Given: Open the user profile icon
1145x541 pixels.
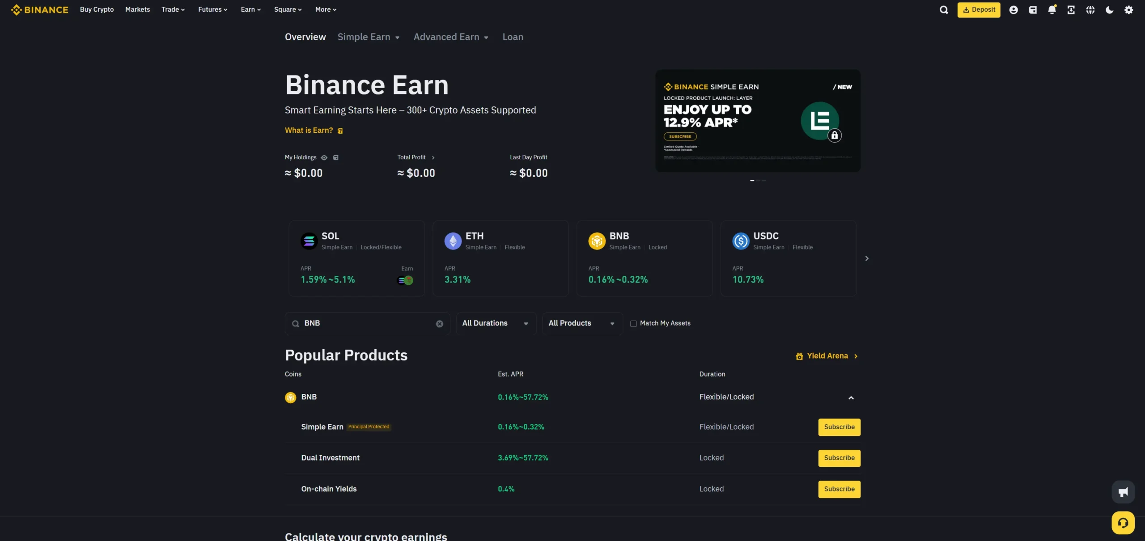Looking at the screenshot, I should pyautogui.click(x=1014, y=9).
